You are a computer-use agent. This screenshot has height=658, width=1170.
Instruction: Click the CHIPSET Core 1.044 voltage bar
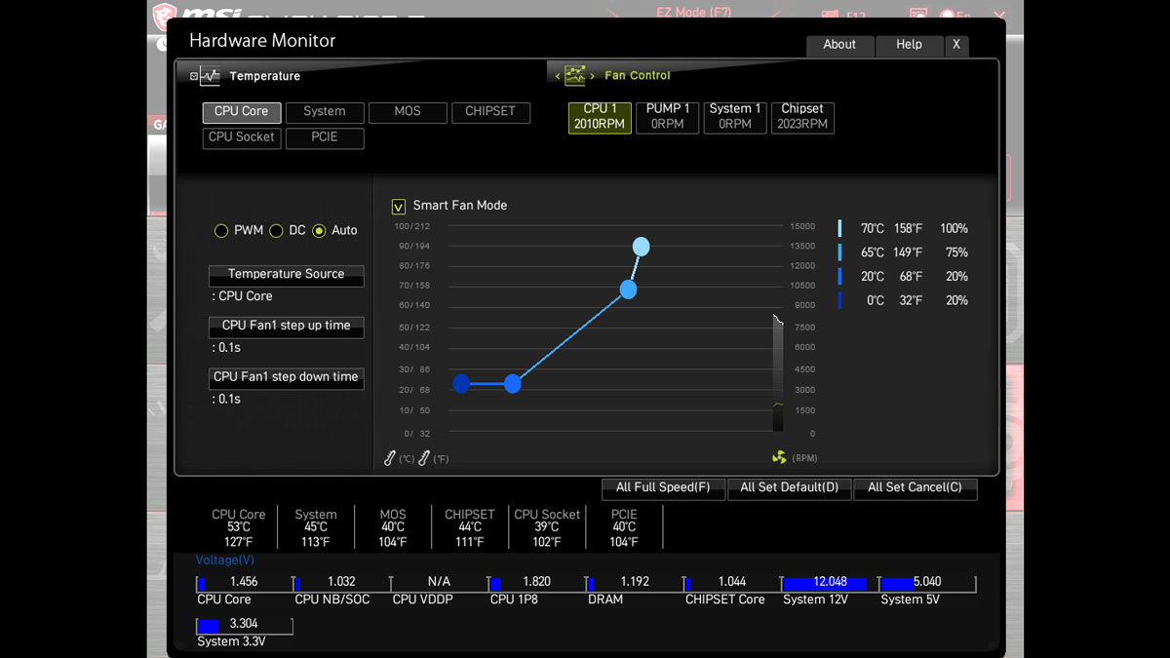pyautogui.click(x=731, y=583)
